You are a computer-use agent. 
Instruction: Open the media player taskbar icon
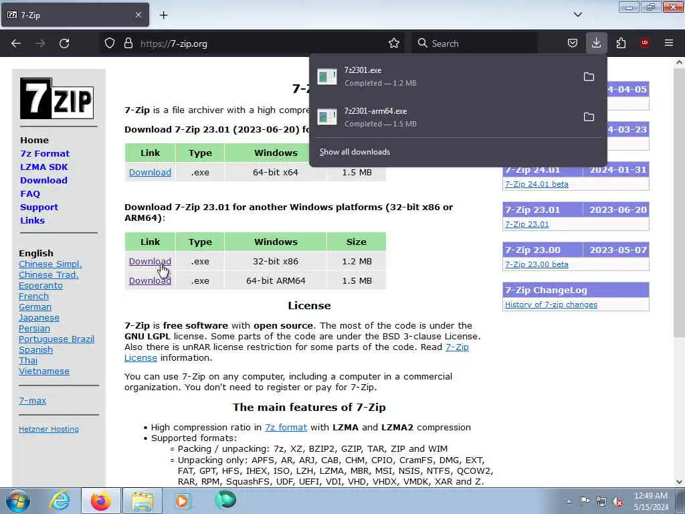click(x=183, y=501)
